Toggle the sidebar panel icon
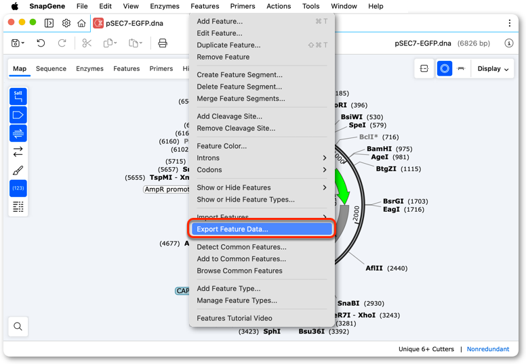Screen dimensions: 526x364 point(49,23)
